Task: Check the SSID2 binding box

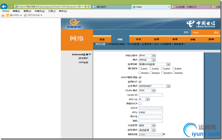Action: tap(151, 73)
